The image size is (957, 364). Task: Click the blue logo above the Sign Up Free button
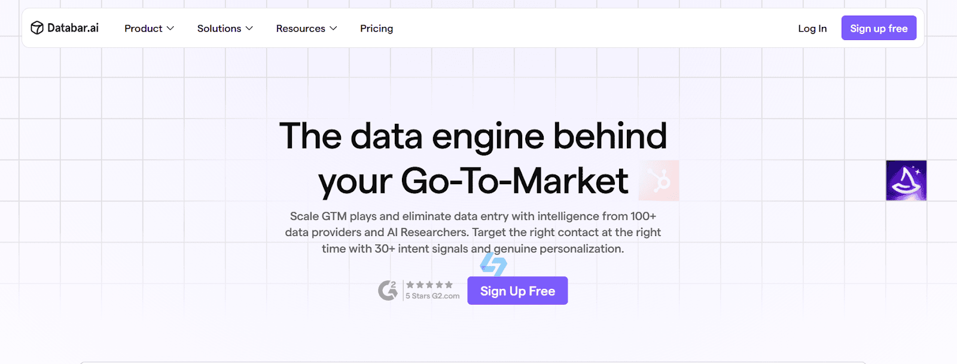492,263
